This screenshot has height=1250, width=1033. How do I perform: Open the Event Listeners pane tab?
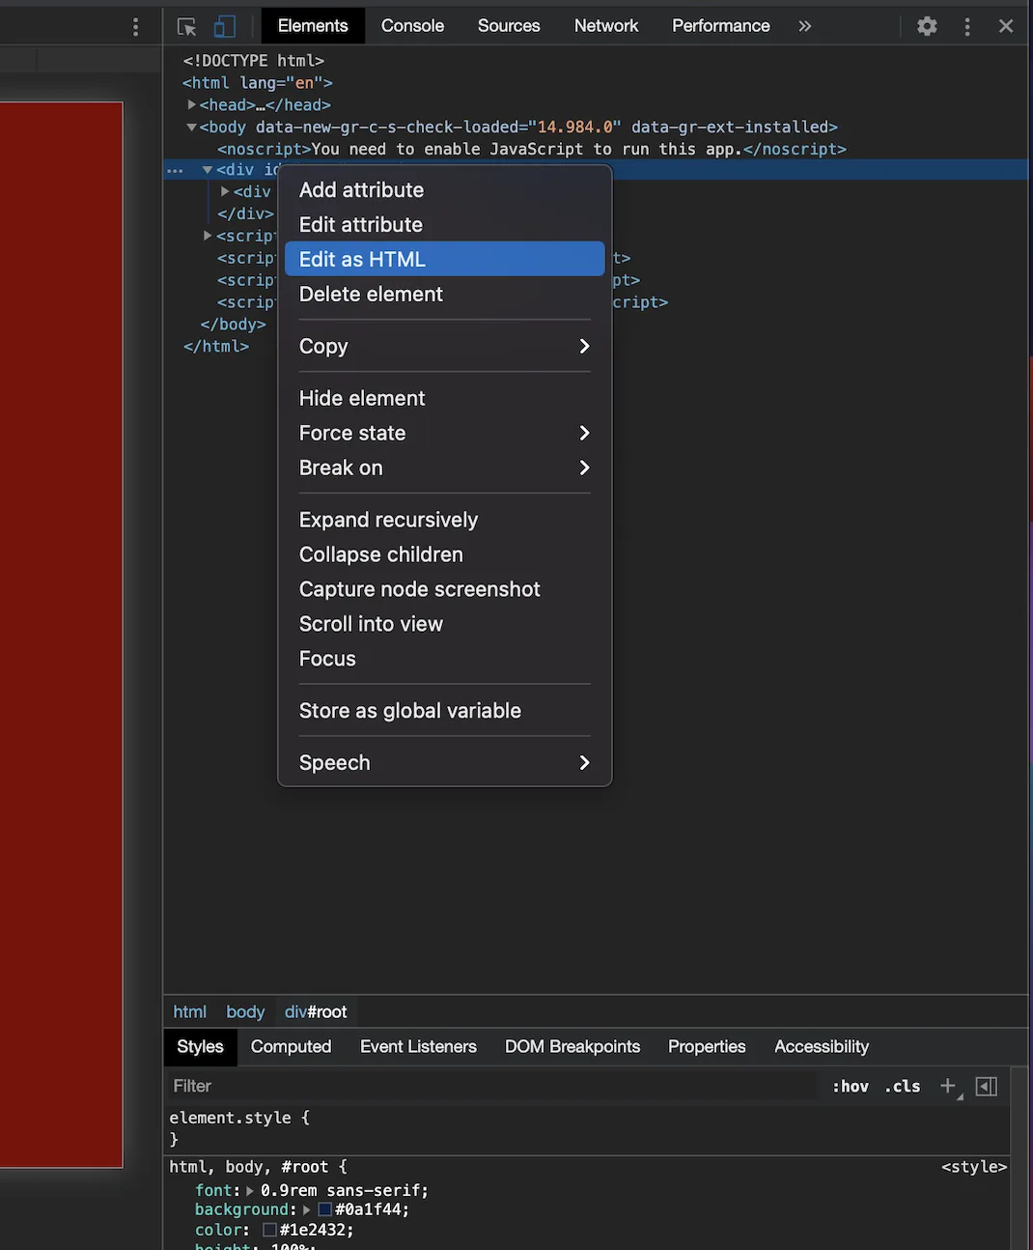point(418,1046)
